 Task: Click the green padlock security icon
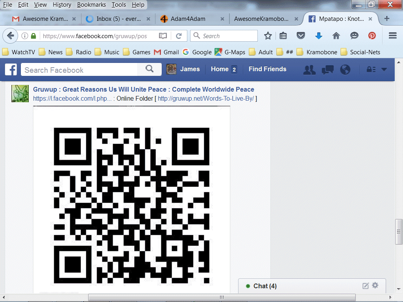click(x=33, y=36)
